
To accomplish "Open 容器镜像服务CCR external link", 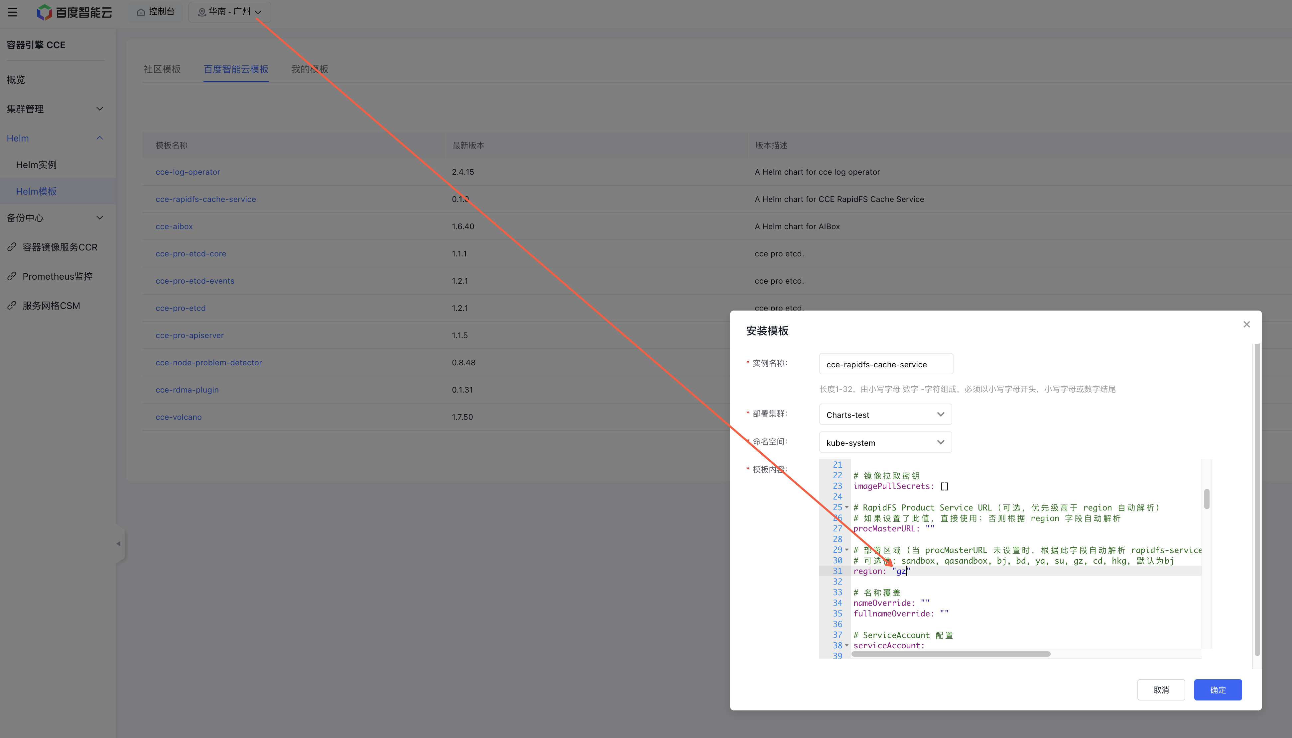I will click(x=60, y=247).
